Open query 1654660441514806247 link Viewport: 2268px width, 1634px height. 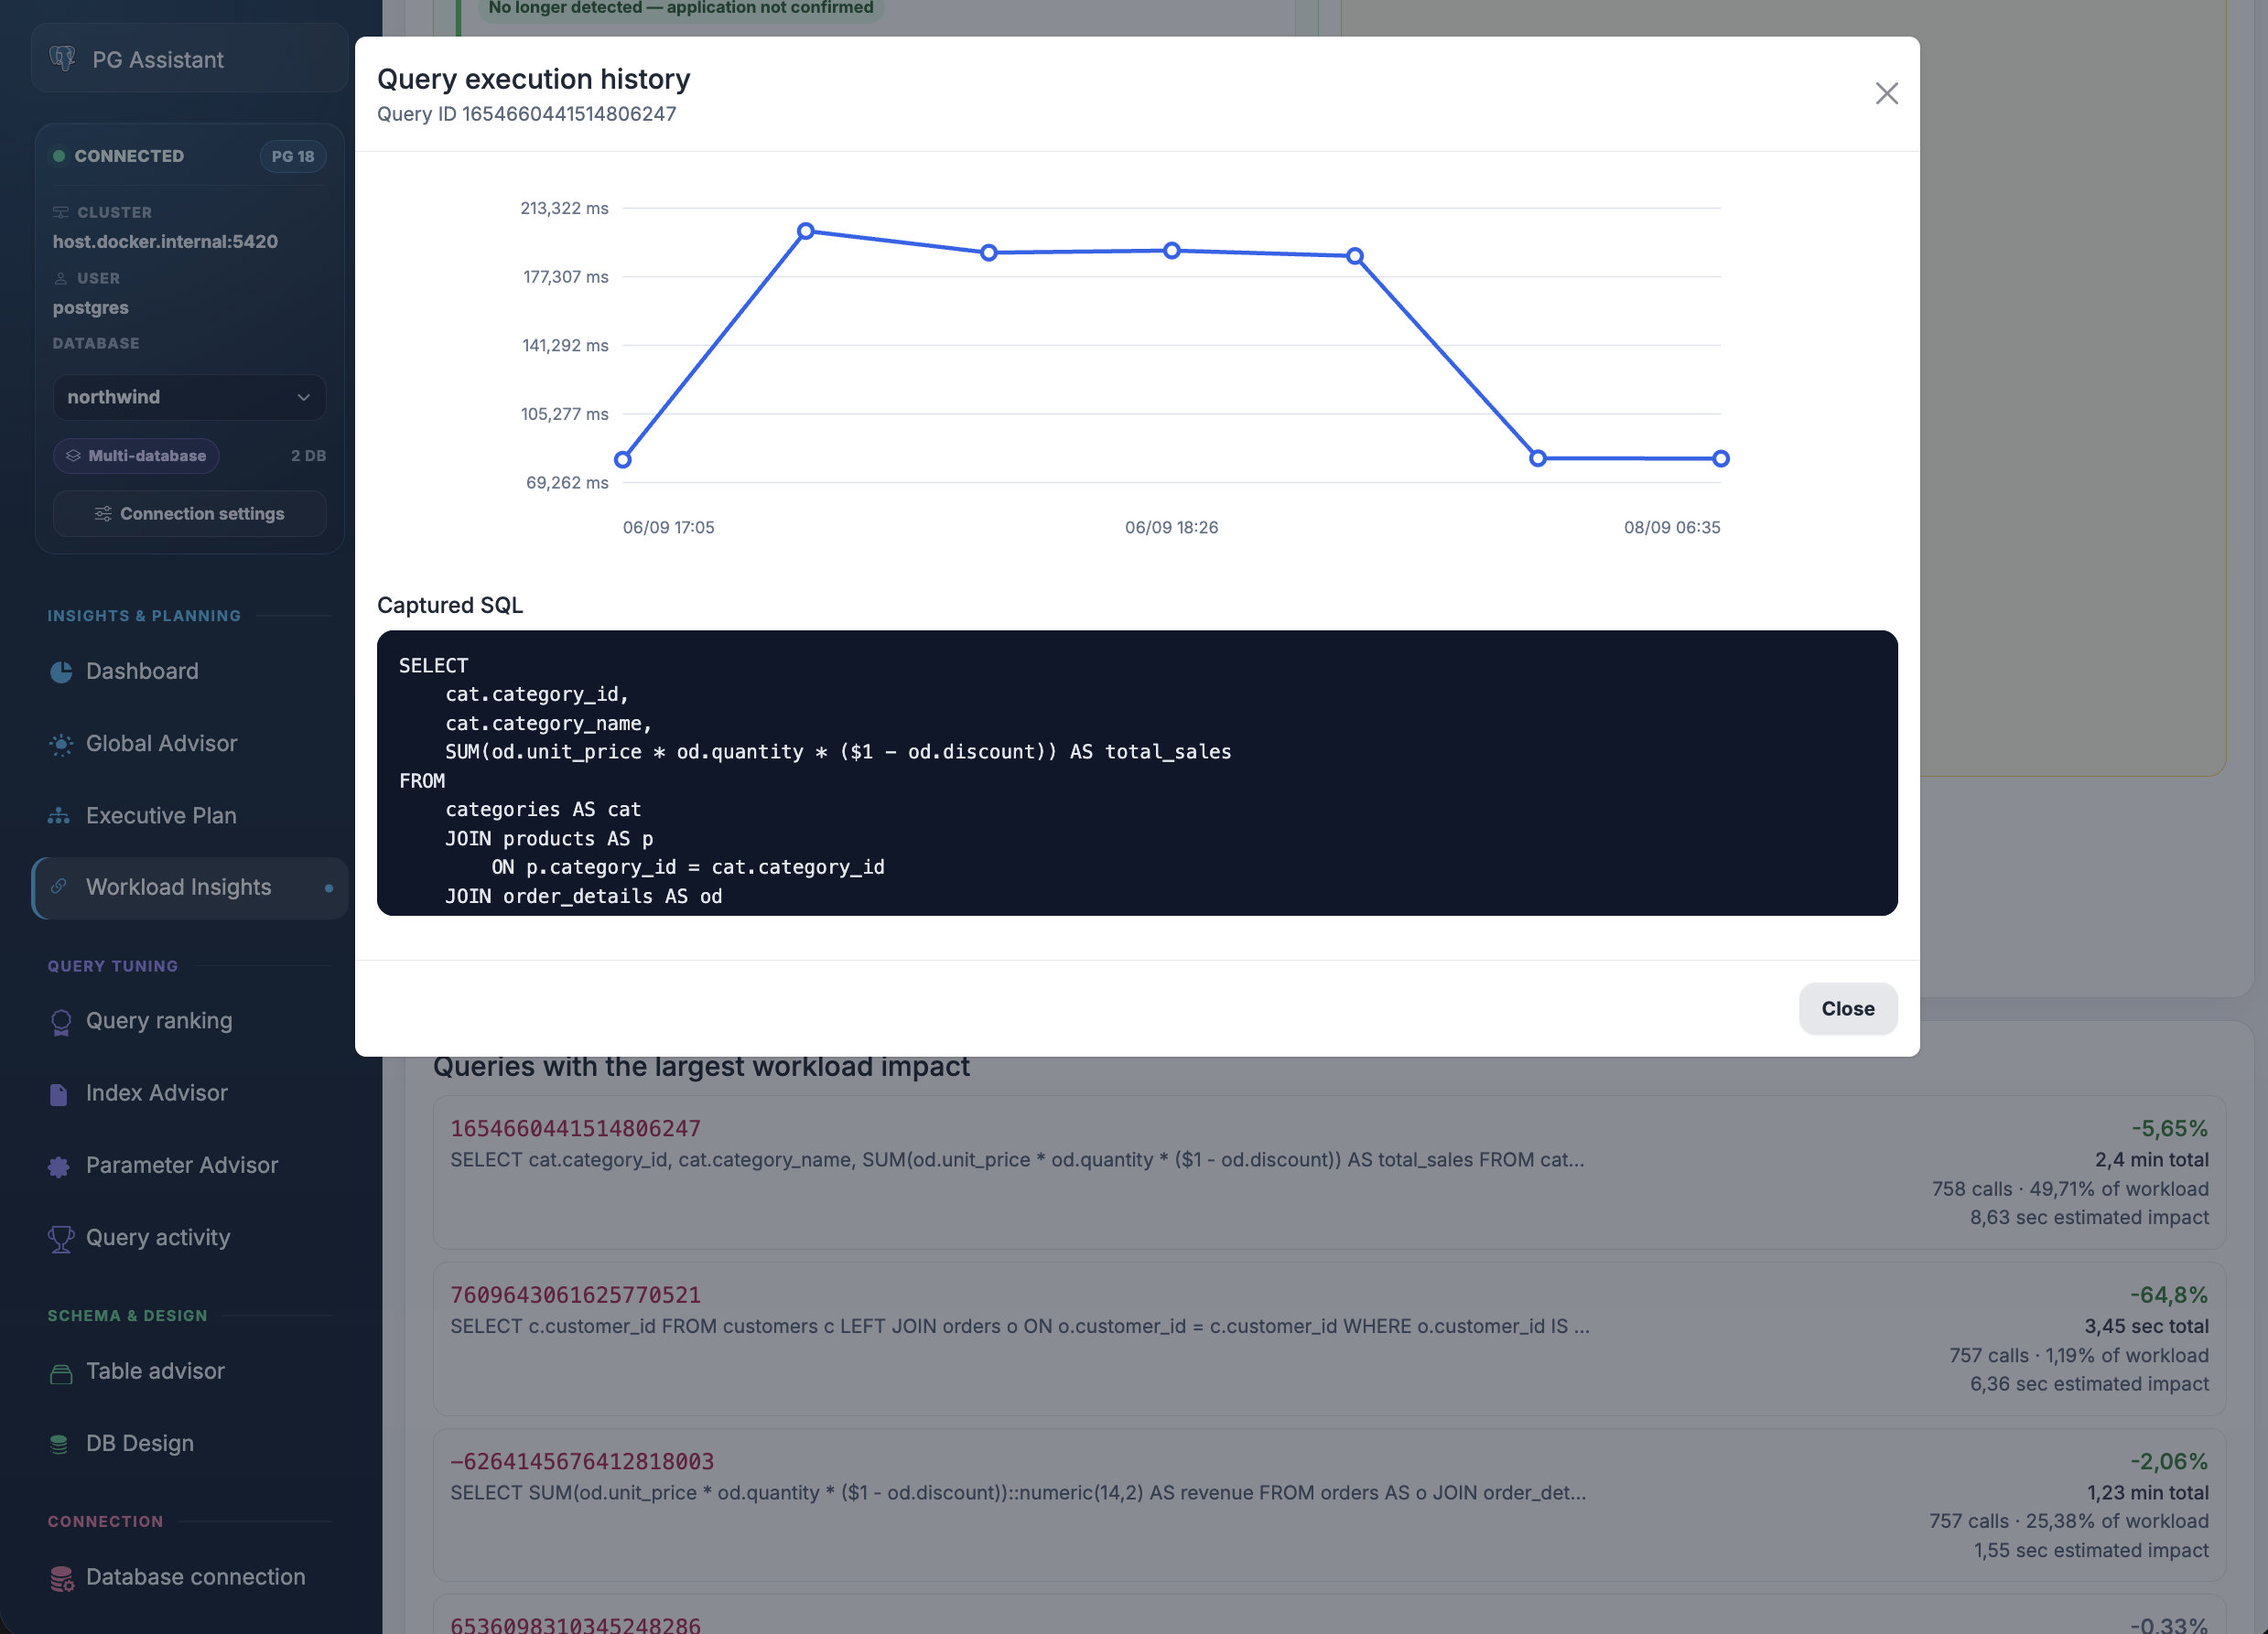point(575,1128)
